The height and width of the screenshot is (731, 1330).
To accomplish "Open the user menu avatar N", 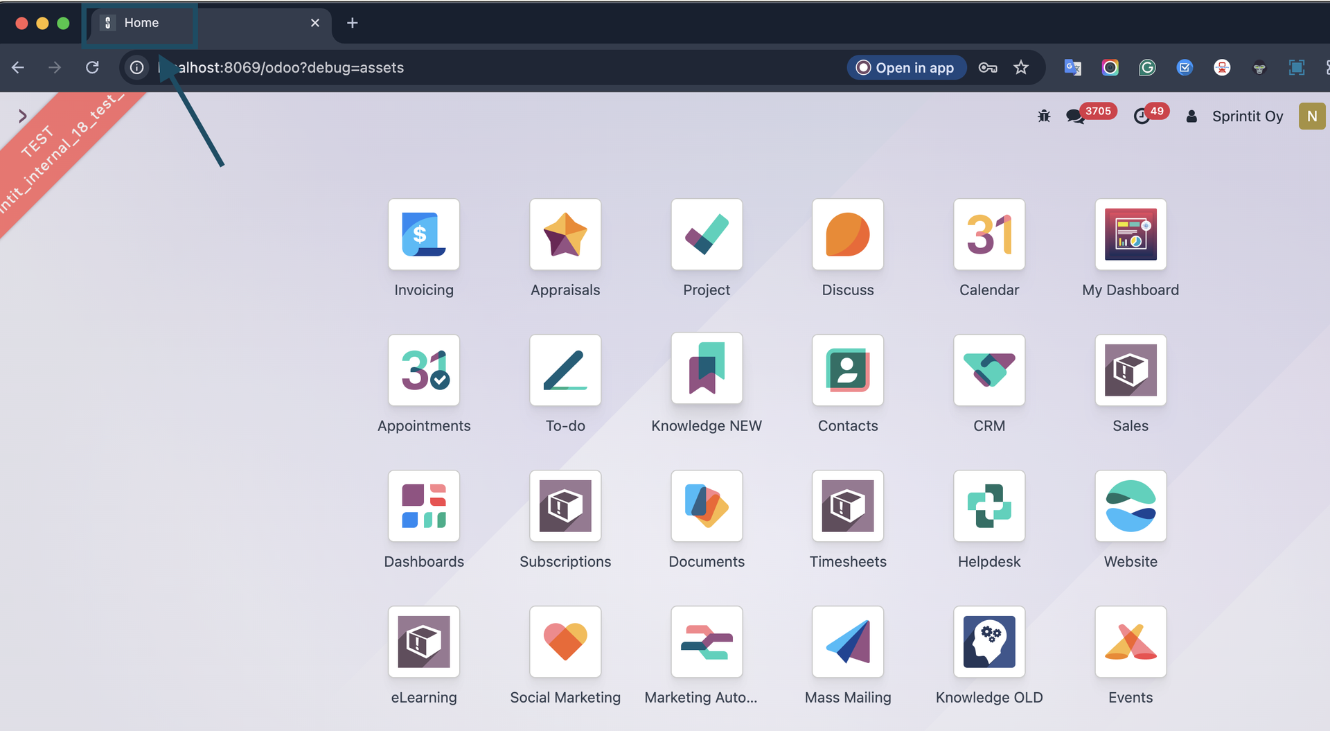I will coord(1312,116).
